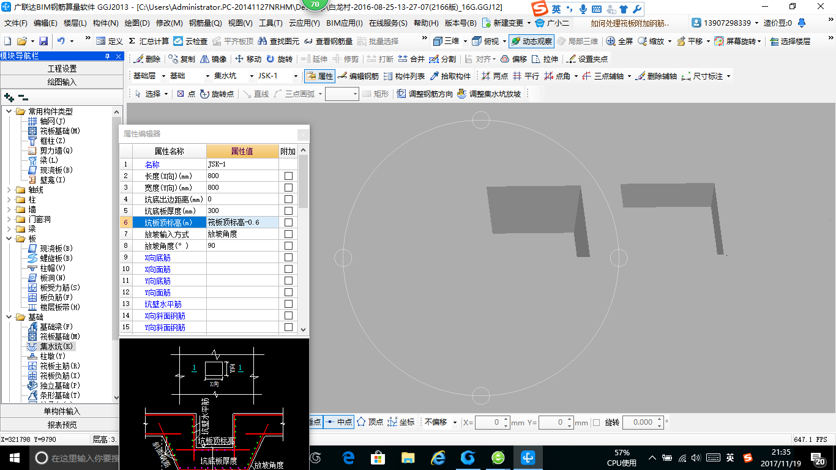Toggle 动态观察 dynamic orbit view
This screenshot has width=836, height=470.
(x=531, y=41)
